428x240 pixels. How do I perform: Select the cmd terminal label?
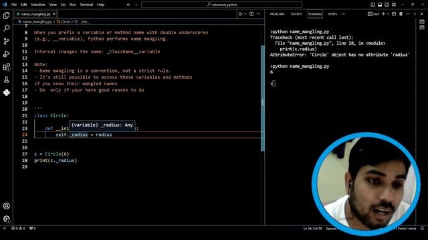click(373, 14)
